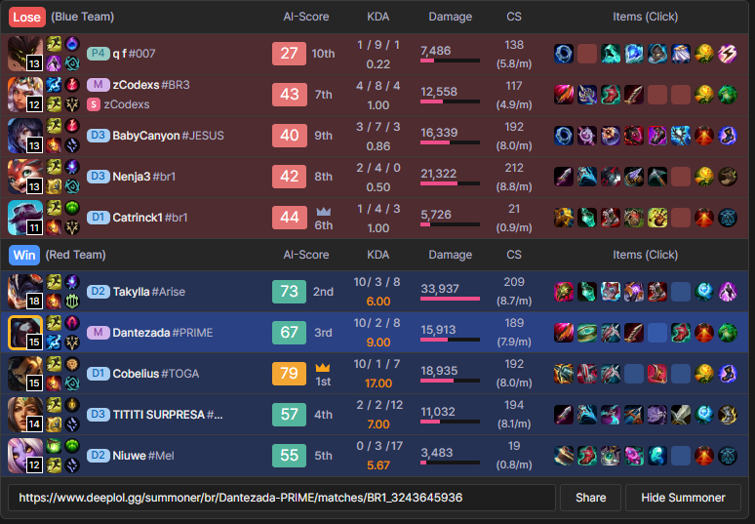Click first item in TITITI SURPRESA row
The image size is (755, 524).
[564, 414]
